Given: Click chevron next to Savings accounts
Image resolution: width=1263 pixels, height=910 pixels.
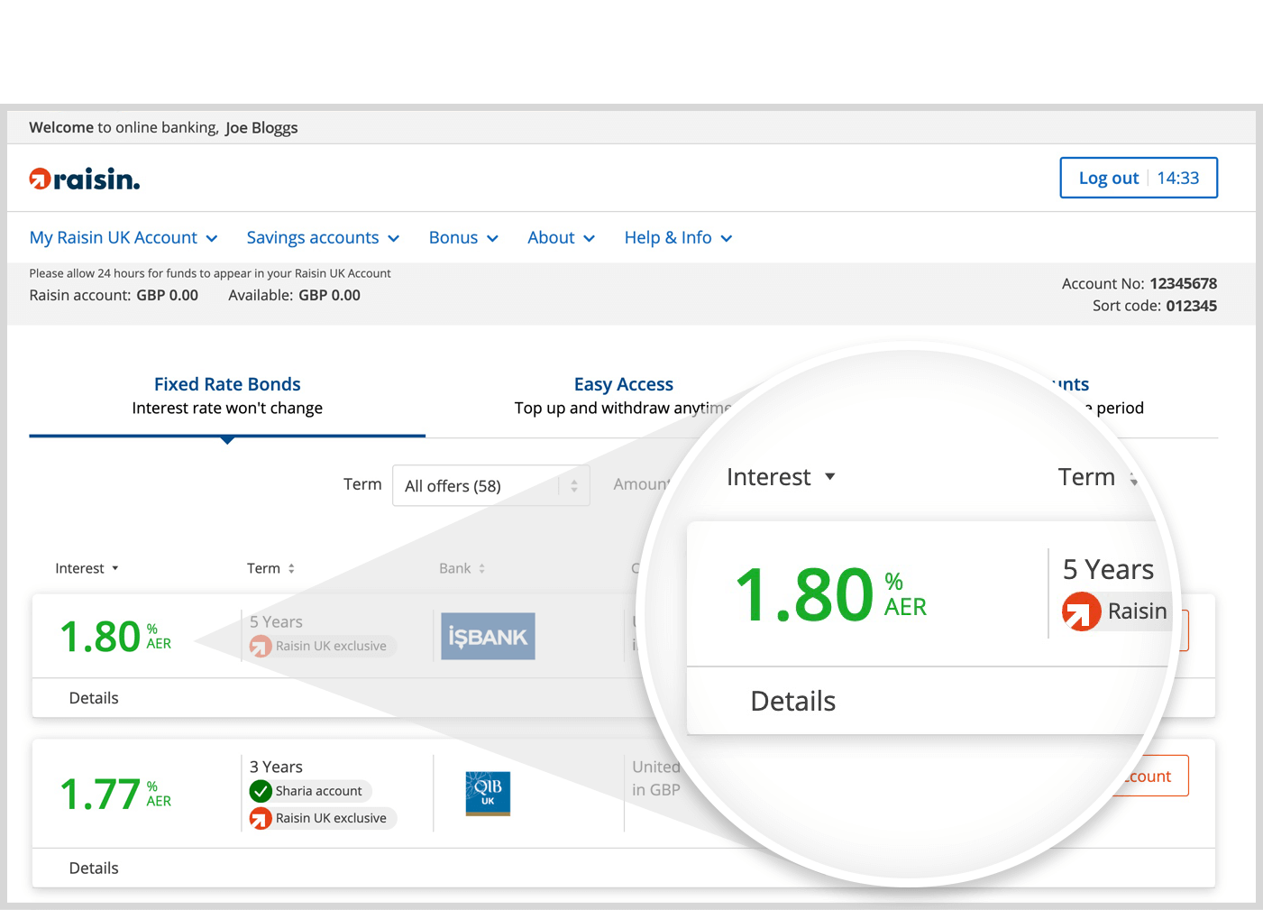Looking at the screenshot, I should 393,238.
